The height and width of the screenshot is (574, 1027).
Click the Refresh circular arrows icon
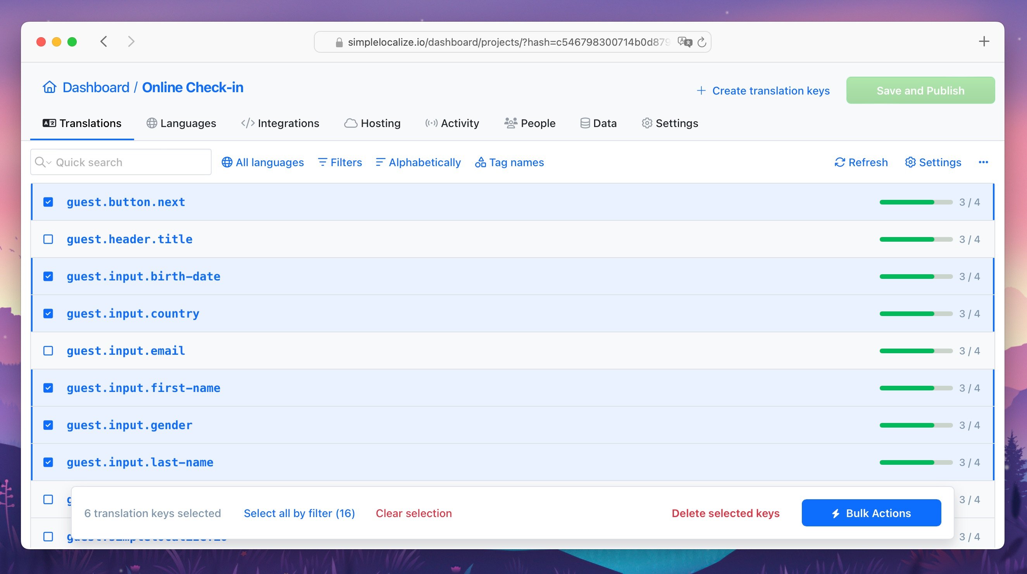click(x=839, y=162)
